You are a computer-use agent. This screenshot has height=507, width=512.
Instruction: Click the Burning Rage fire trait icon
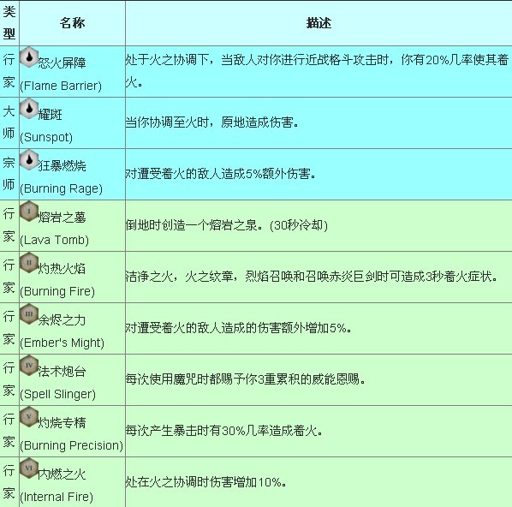click(x=29, y=160)
